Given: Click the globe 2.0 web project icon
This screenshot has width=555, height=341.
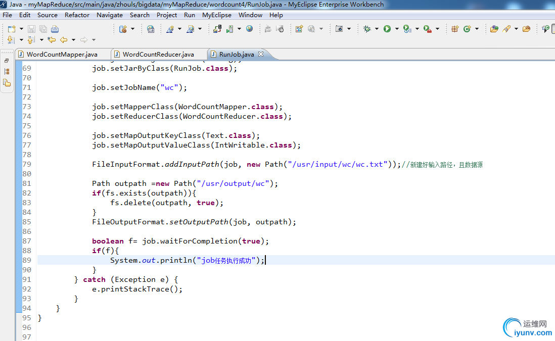Looking at the screenshot, I should click(151, 29).
